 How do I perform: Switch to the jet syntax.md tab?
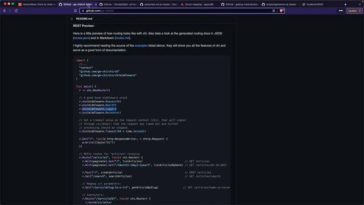point(159,5)
